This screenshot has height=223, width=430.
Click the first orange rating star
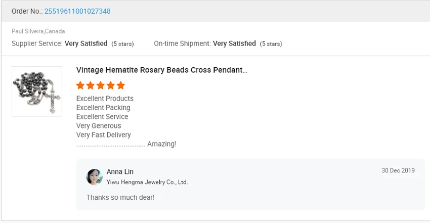[x=80, y=85]
